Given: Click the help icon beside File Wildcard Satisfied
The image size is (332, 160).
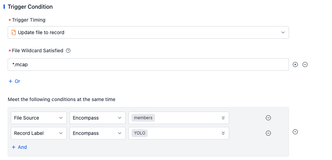Looking at the screenshot, I should 68,51.
